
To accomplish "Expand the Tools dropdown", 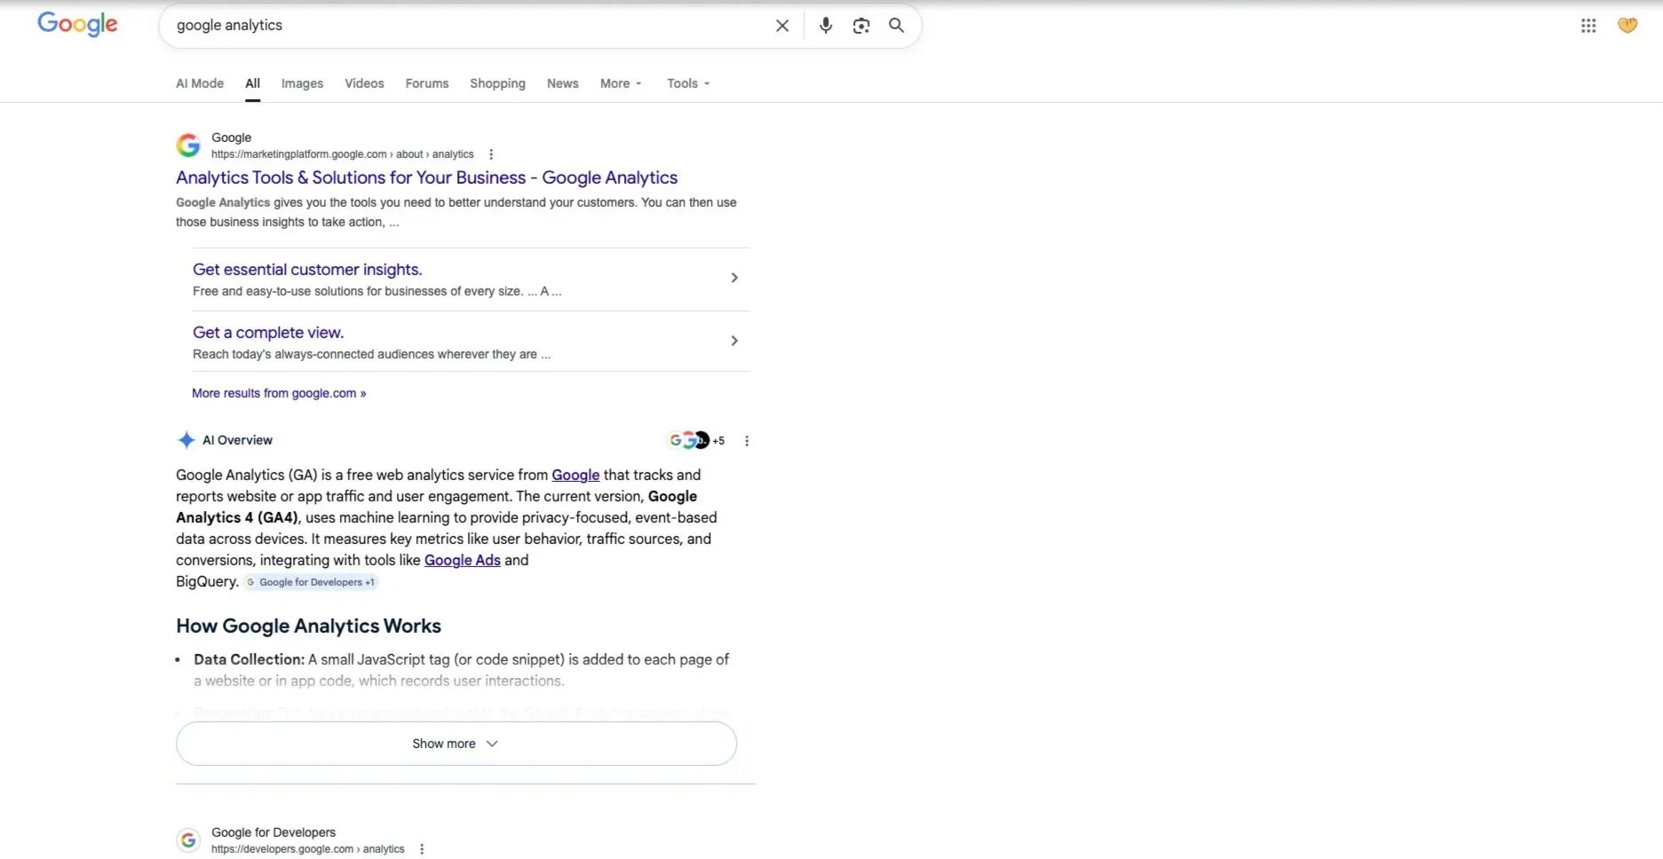I will click(688, 83).
